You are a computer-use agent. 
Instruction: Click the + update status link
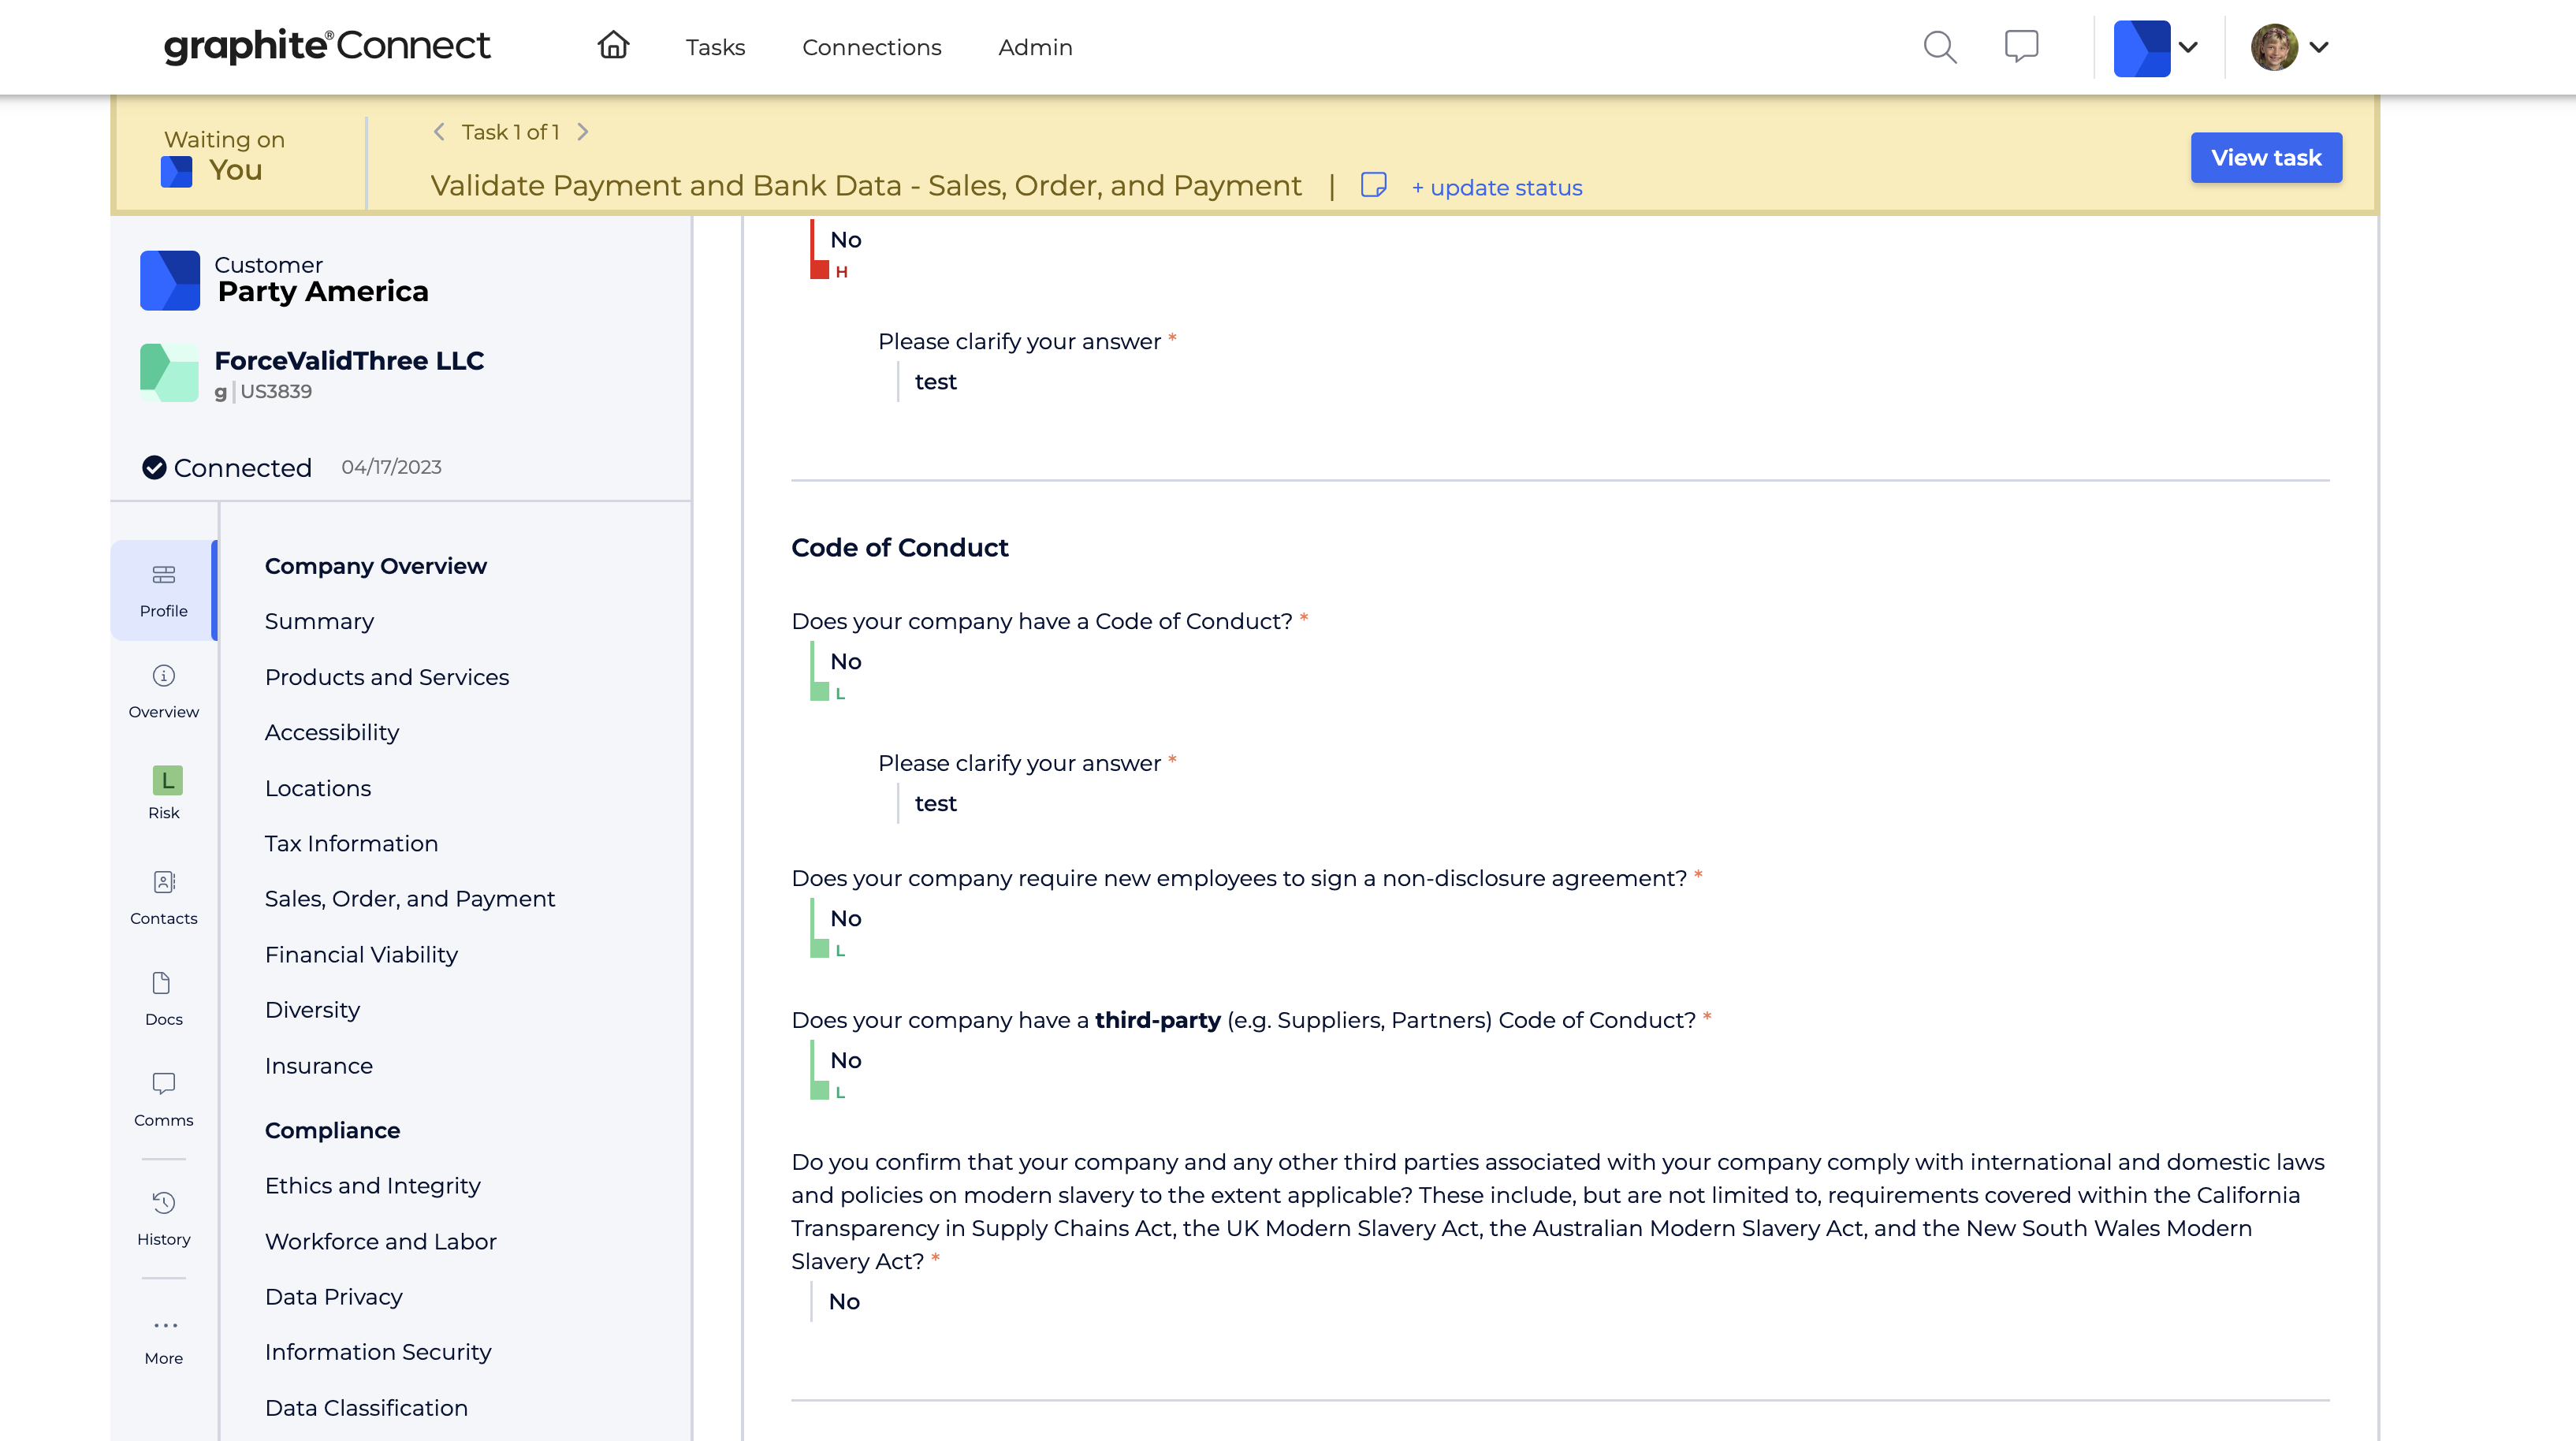tap(1496, 188)
